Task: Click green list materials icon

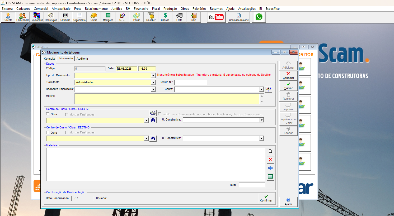Action: [x=270, y=176]
